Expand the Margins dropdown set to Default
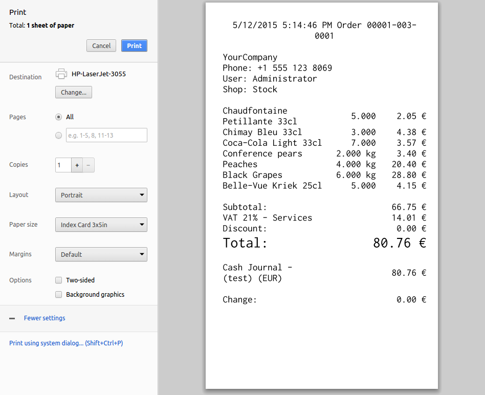The image size is (485, 395). click(x=101, y=254)
